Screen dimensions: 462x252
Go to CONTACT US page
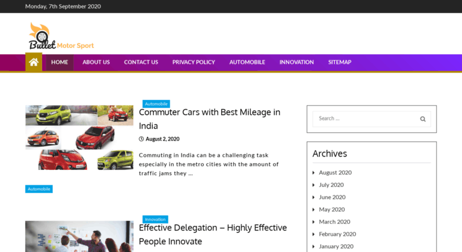click(141, 63)
